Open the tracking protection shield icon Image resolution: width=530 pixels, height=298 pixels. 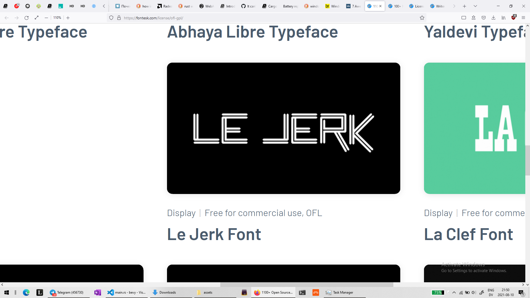(x=111, y=18)
